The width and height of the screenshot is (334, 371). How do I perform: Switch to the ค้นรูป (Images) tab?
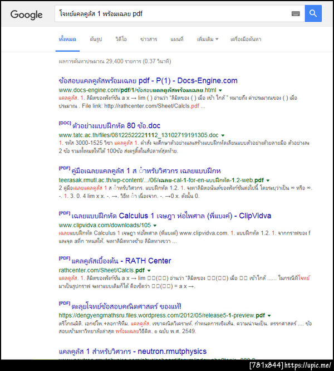click(96, 40)
